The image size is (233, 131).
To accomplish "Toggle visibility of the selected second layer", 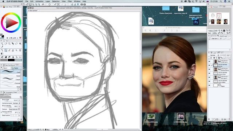I will (x=209, y=65).
